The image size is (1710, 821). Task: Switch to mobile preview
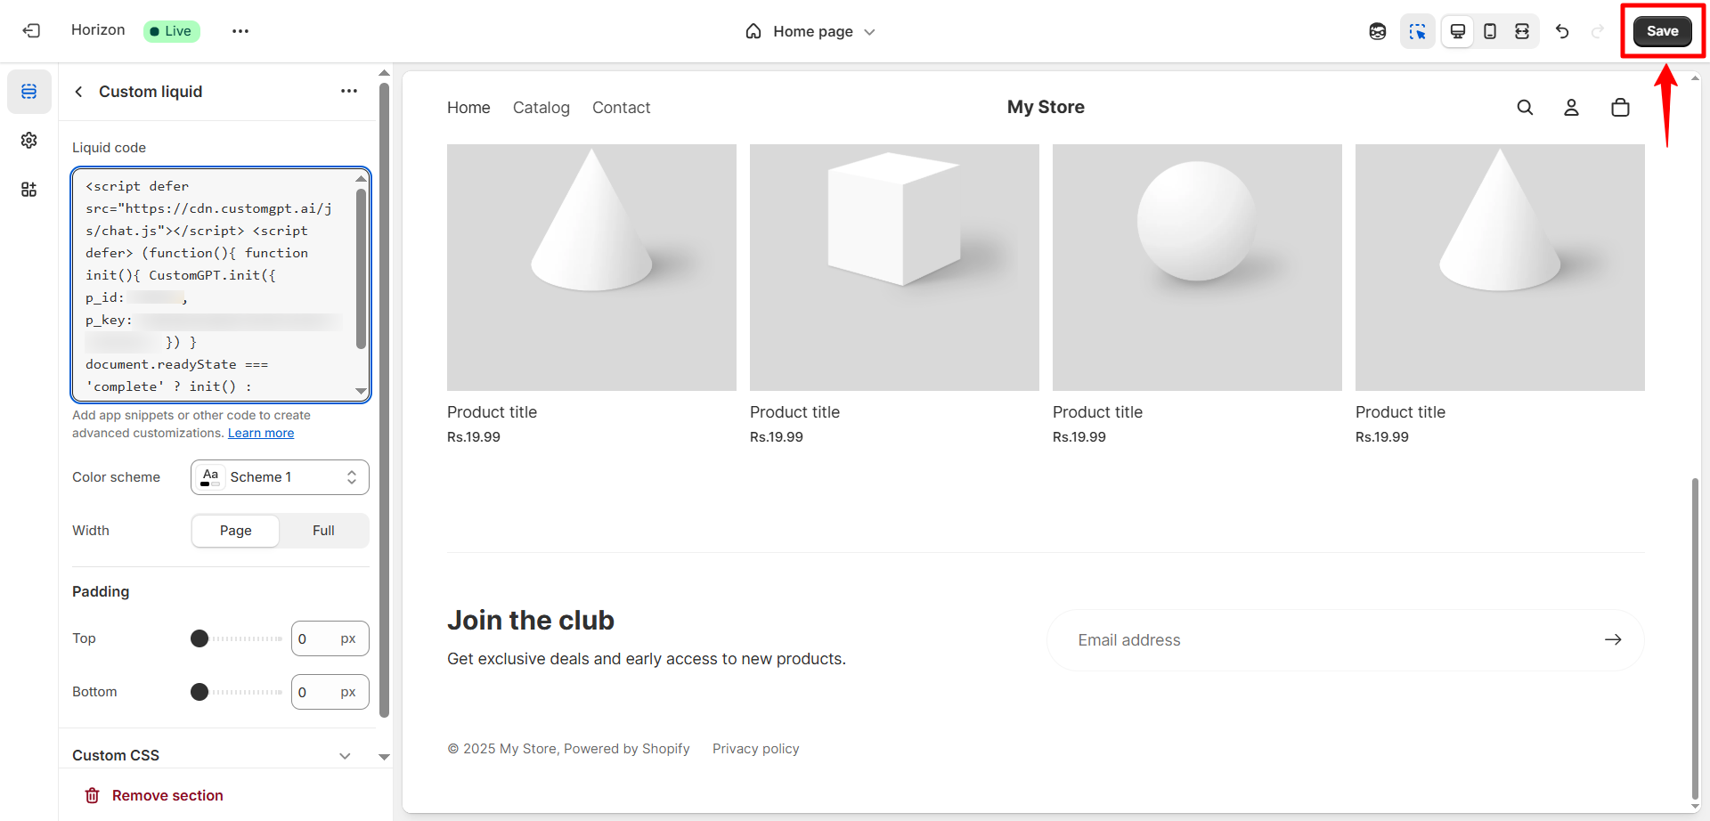[x=1490, y=31]
